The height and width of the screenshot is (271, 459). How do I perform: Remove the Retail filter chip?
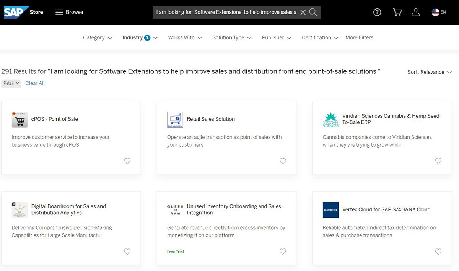coord(17,83)
